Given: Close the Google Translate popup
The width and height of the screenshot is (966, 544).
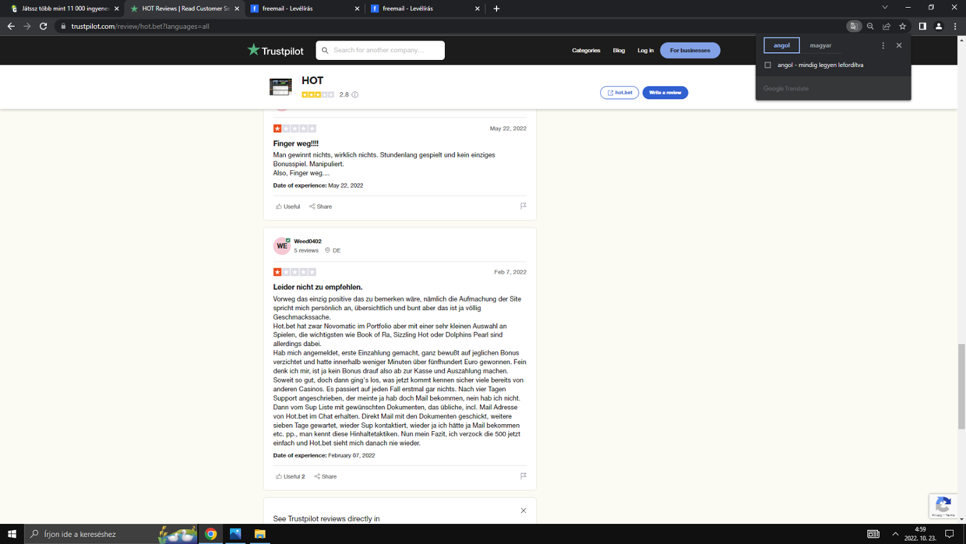Looking at the screenshot, I should (x=899, y=45).
